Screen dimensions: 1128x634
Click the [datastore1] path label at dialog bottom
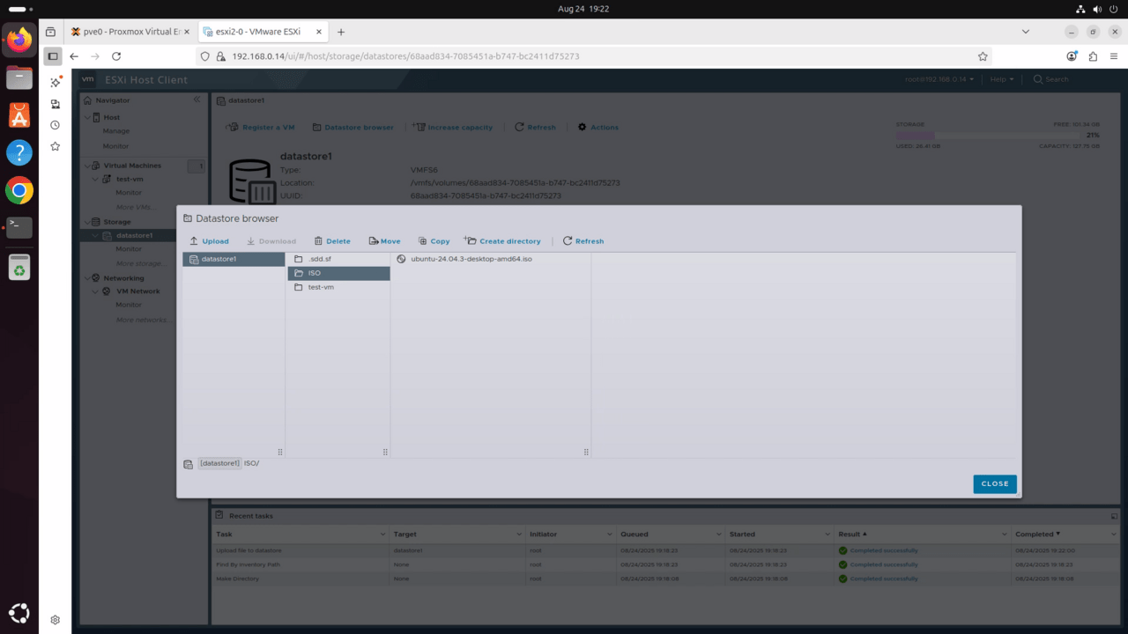click(219, 463)
